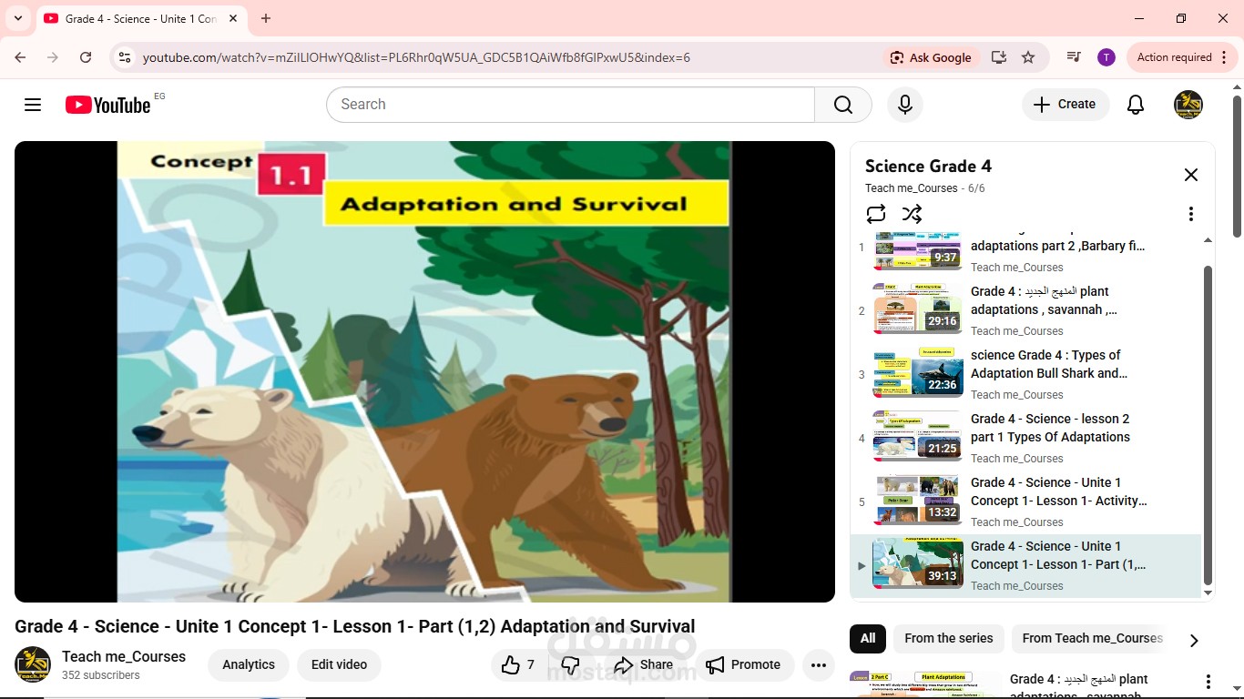
Task: Open notifications via the bell icon
Action: coord(1135,104)
